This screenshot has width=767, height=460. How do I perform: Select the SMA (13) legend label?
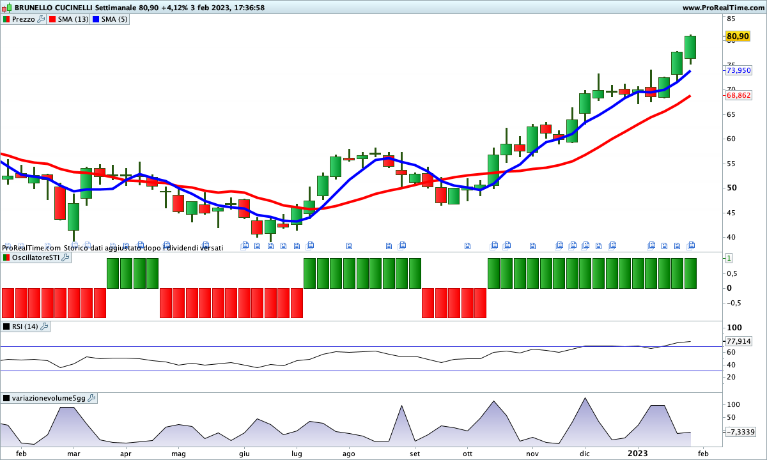coord(73,19)
